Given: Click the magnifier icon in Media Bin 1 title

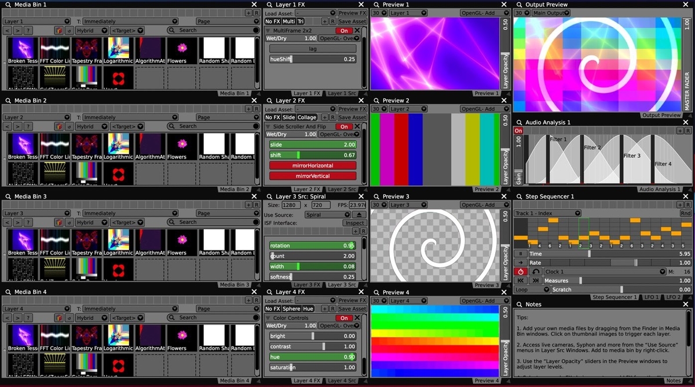Looking at the screenshot, I should coord(8,4).
